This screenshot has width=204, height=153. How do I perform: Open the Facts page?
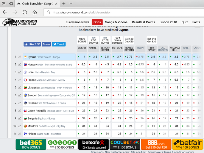(196, 22)
